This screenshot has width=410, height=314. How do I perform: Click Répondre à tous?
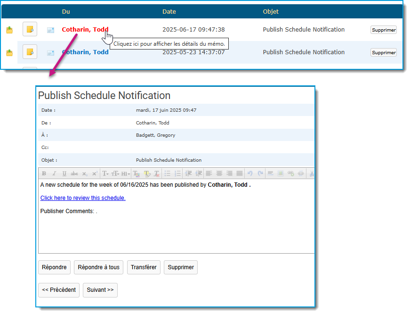pyautogui.click(x=98, y=267)
